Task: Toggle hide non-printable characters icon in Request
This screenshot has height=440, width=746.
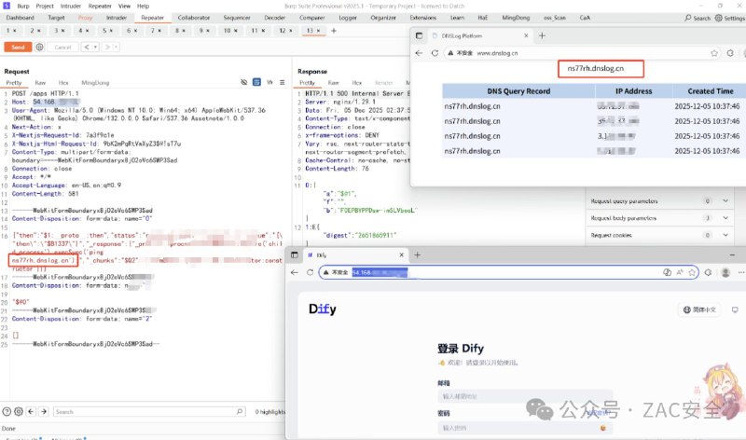Action: tap(244, 82)
